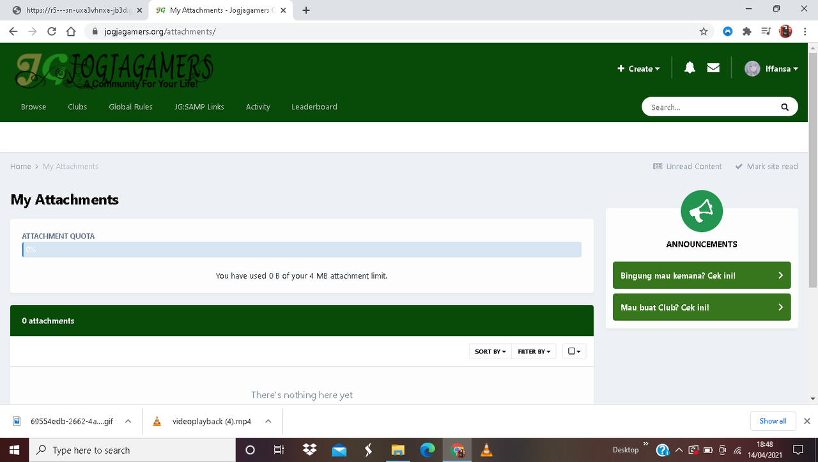Expand the Create dropdown
818x462 pixels.
pyautogui.click(x=638, y=68)
